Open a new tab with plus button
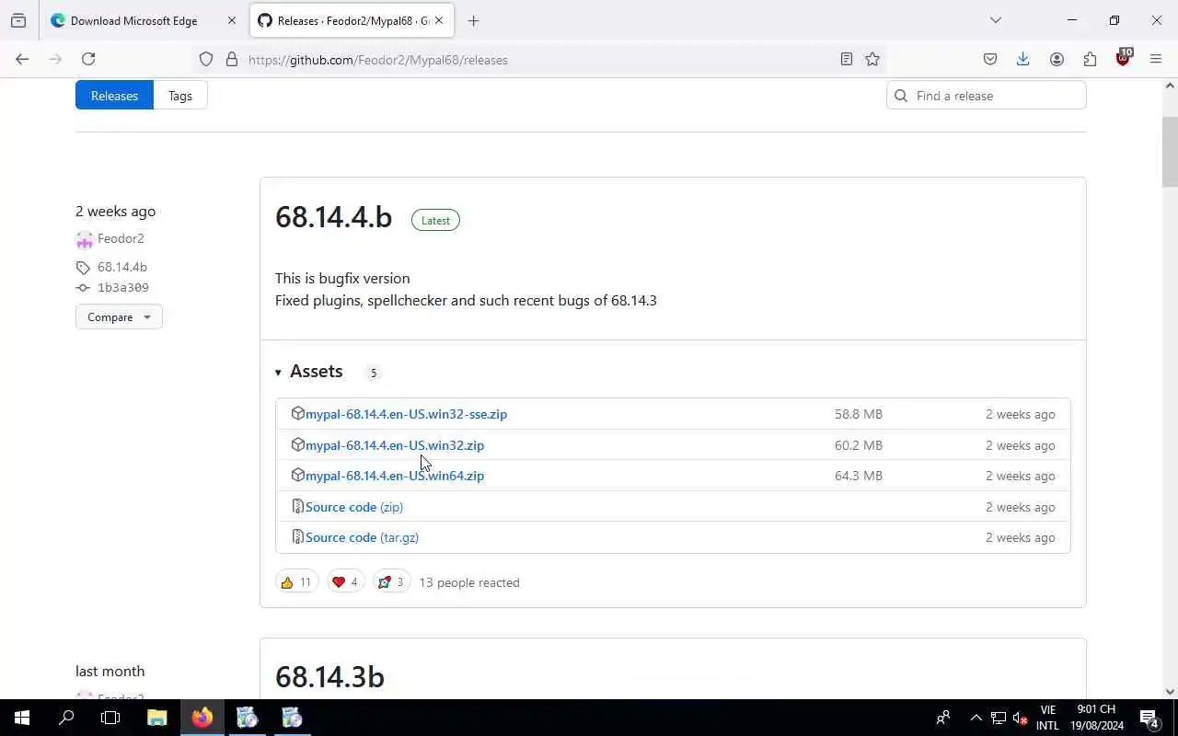The image size is (1178, 736). tap(473, 20)
